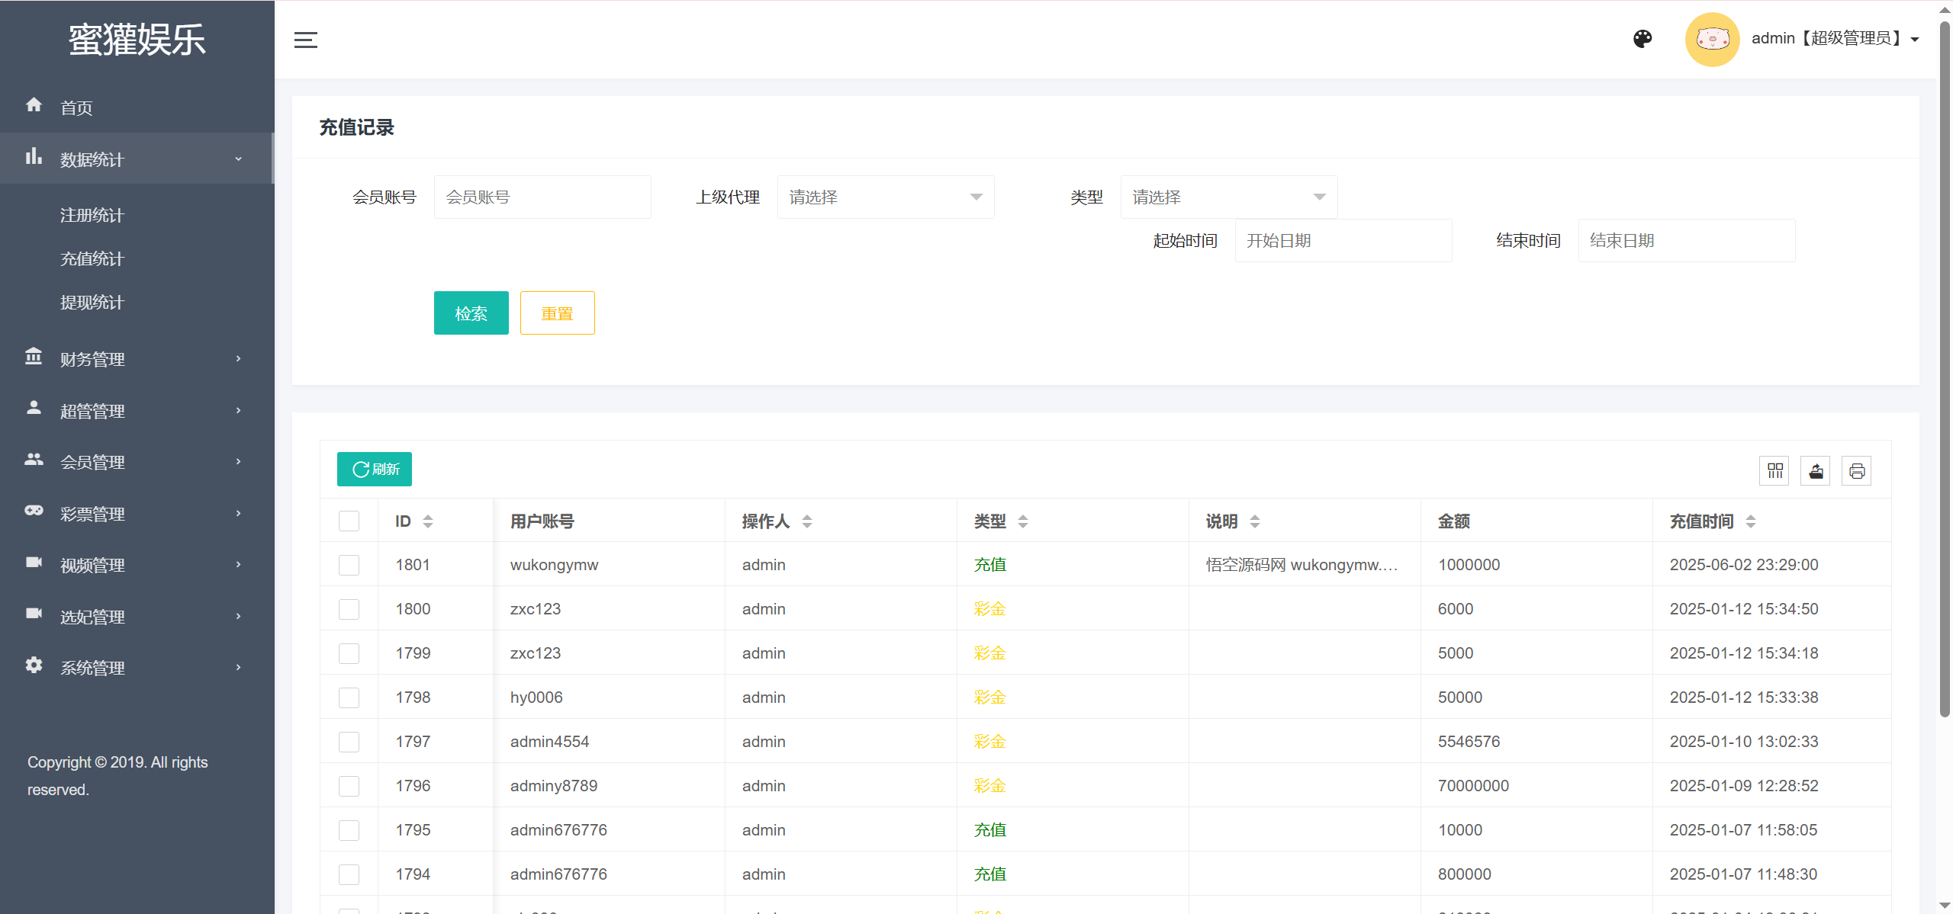Viewport: 1953px width, 914px height.
Task: Check the row 1798 checkbox
Action: (349, 698)
